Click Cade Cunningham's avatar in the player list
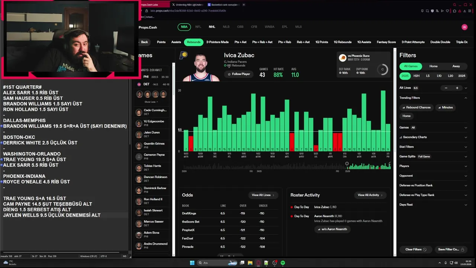 pyautogui.click(x=139, y=112)
